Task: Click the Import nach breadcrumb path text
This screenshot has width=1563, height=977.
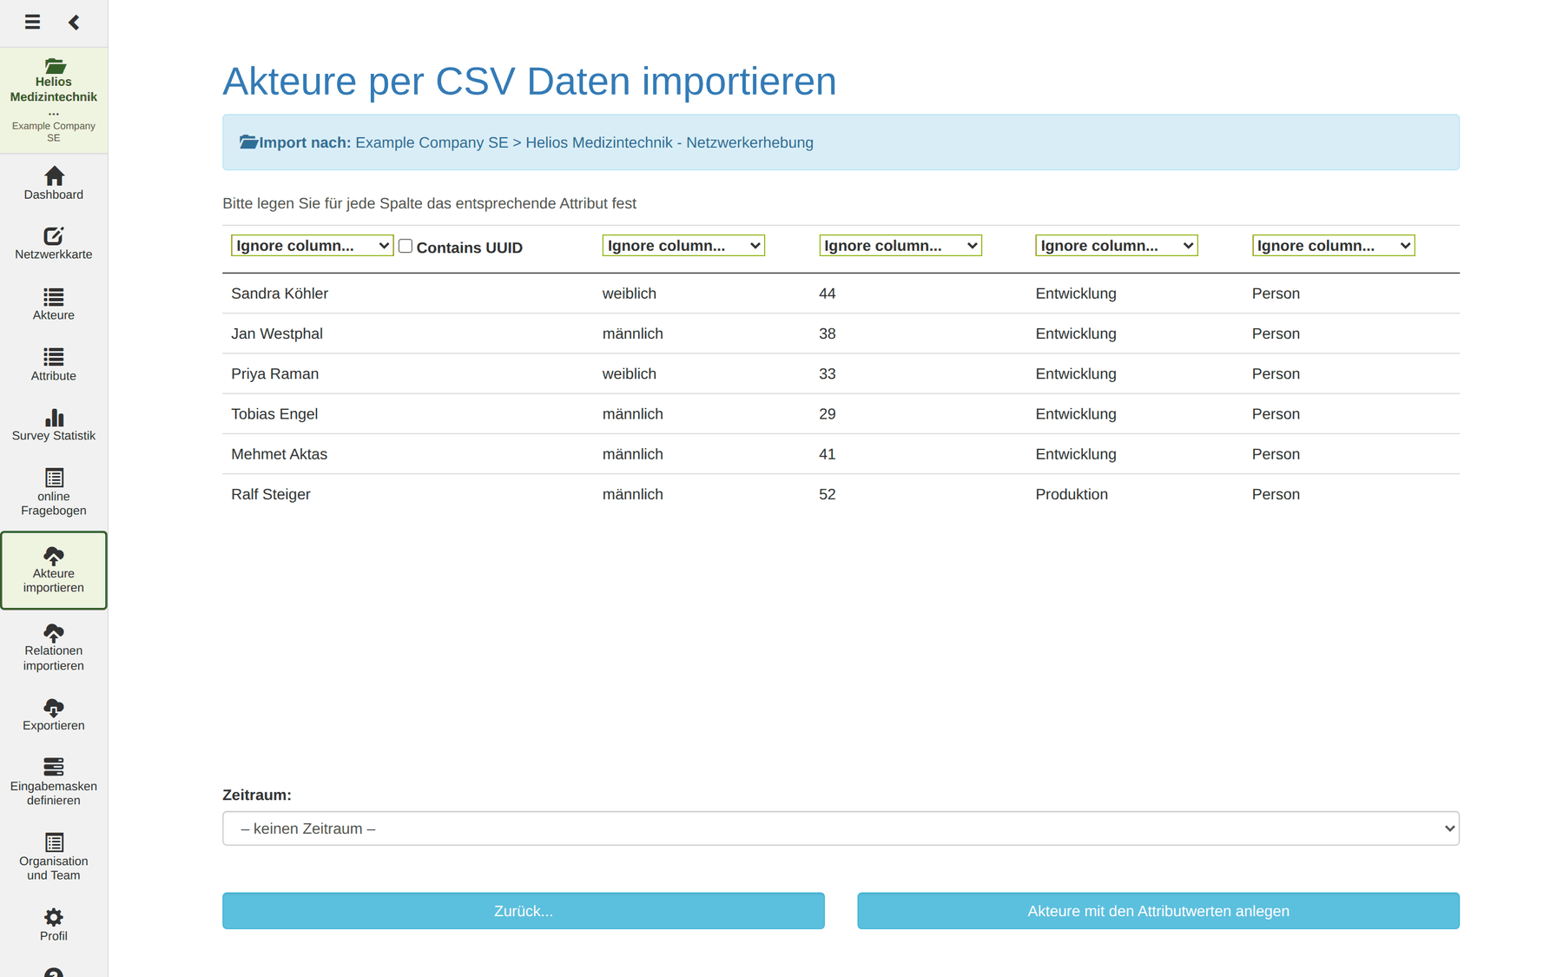Action: [584, 142]
